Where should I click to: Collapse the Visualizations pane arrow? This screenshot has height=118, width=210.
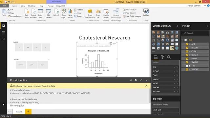(x=178, y=26)
